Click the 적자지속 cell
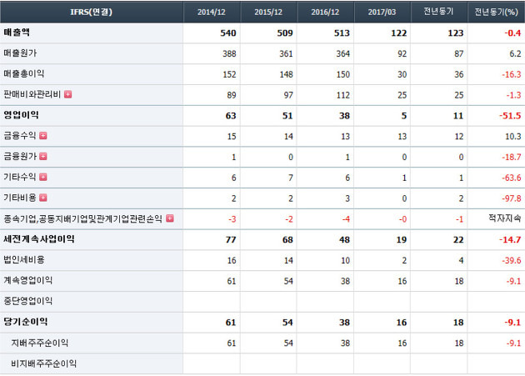Screen dimensions: 525x376 [x=504, y=218]
